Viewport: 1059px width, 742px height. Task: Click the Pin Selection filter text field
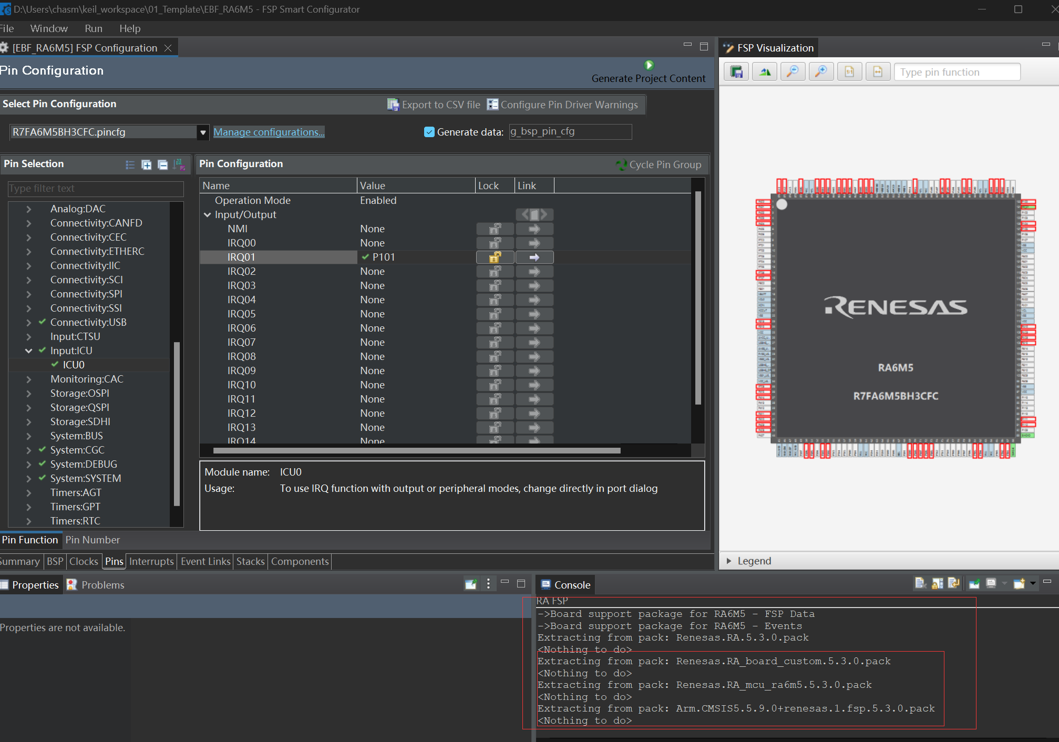click(96, 188)
